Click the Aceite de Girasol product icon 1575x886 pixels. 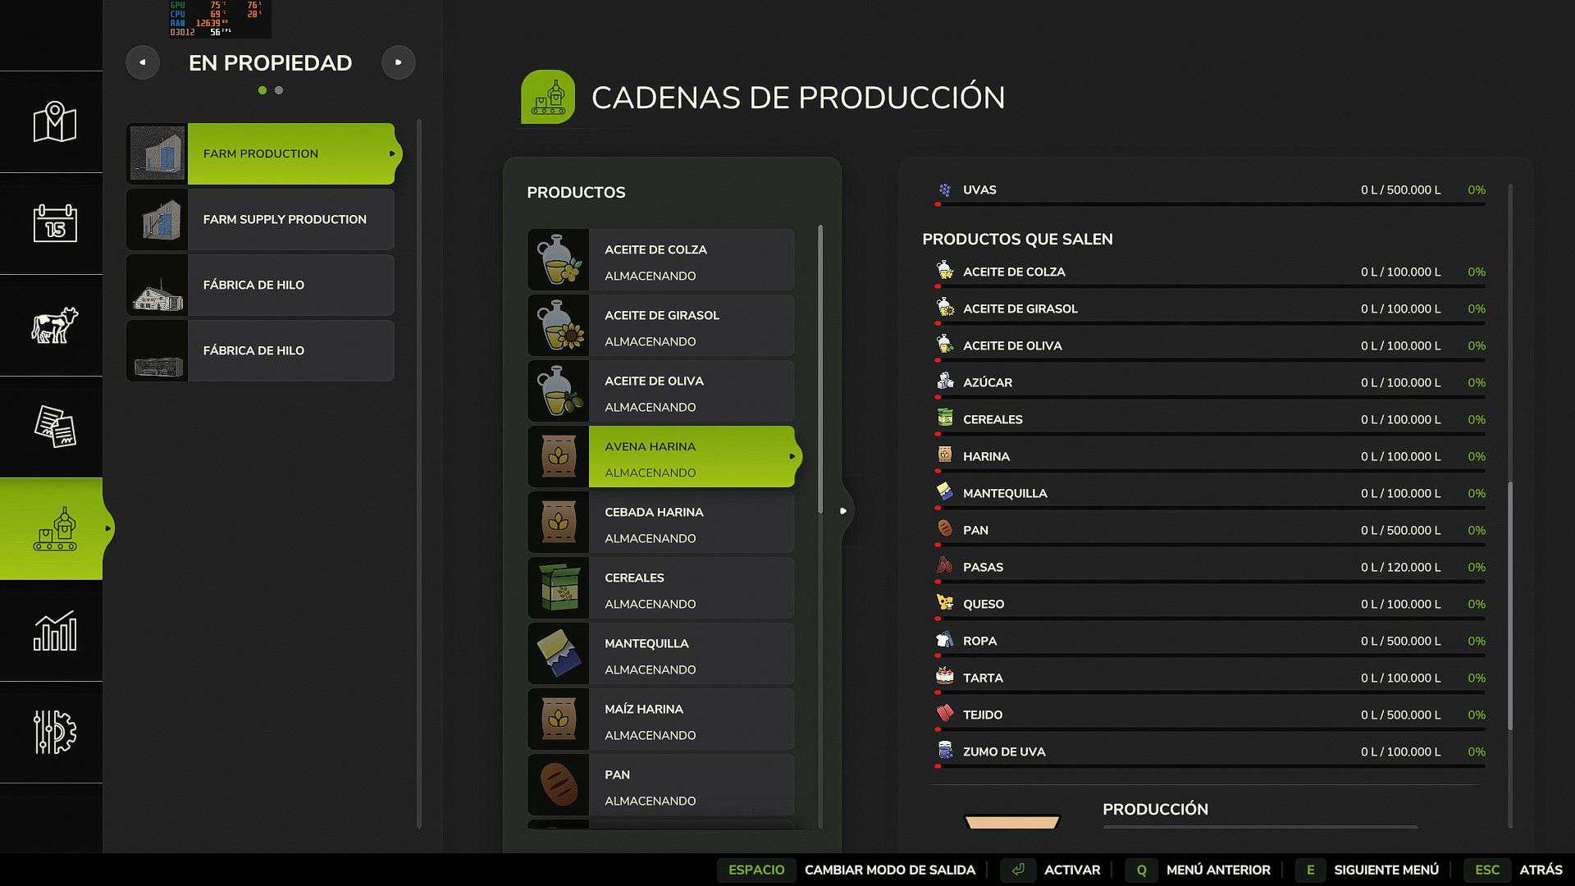point(559,326)
